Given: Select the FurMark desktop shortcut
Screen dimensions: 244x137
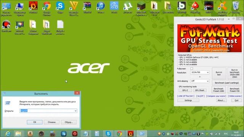Looking at the screenshot, I should [33, 7].
